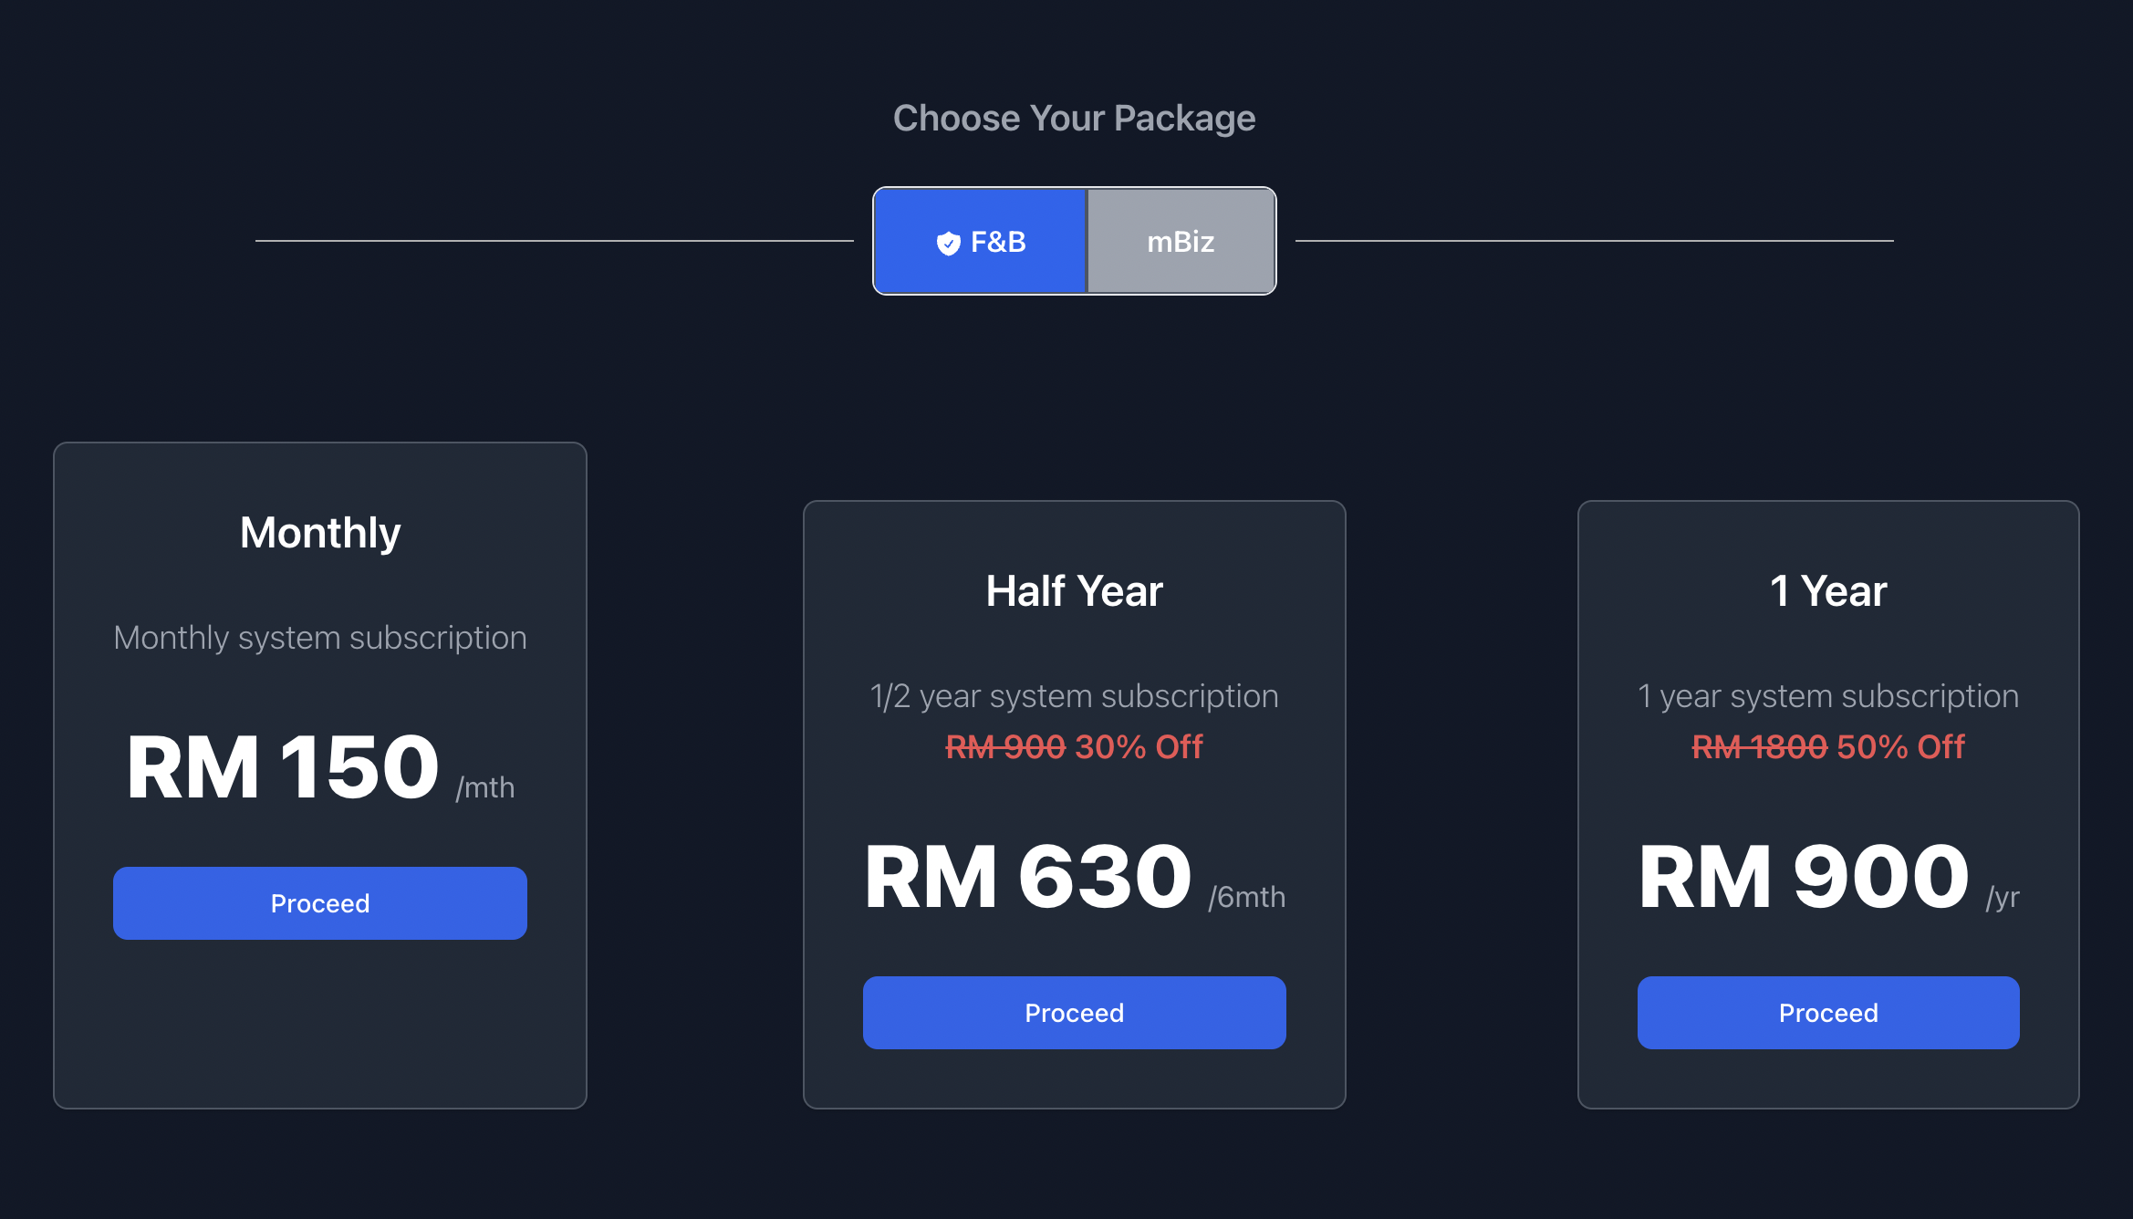This screenshot has width=2133, height=1219.
Task: Switch to the mBiz package tab
Action: point(1181,242)
